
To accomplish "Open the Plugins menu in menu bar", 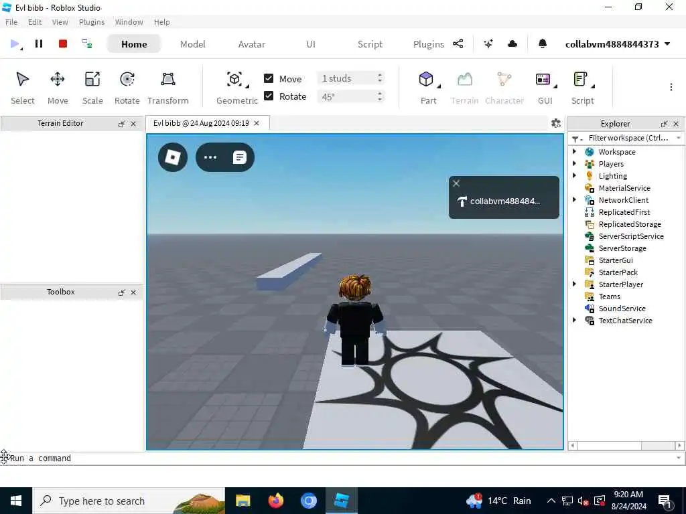I will click(x=91, y=22).
